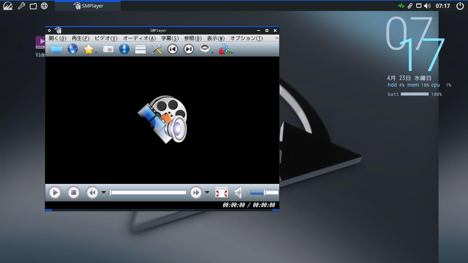Click the globe Open URL icon
This screenshot has width=468, height=263.
click(x=73, y=49)
